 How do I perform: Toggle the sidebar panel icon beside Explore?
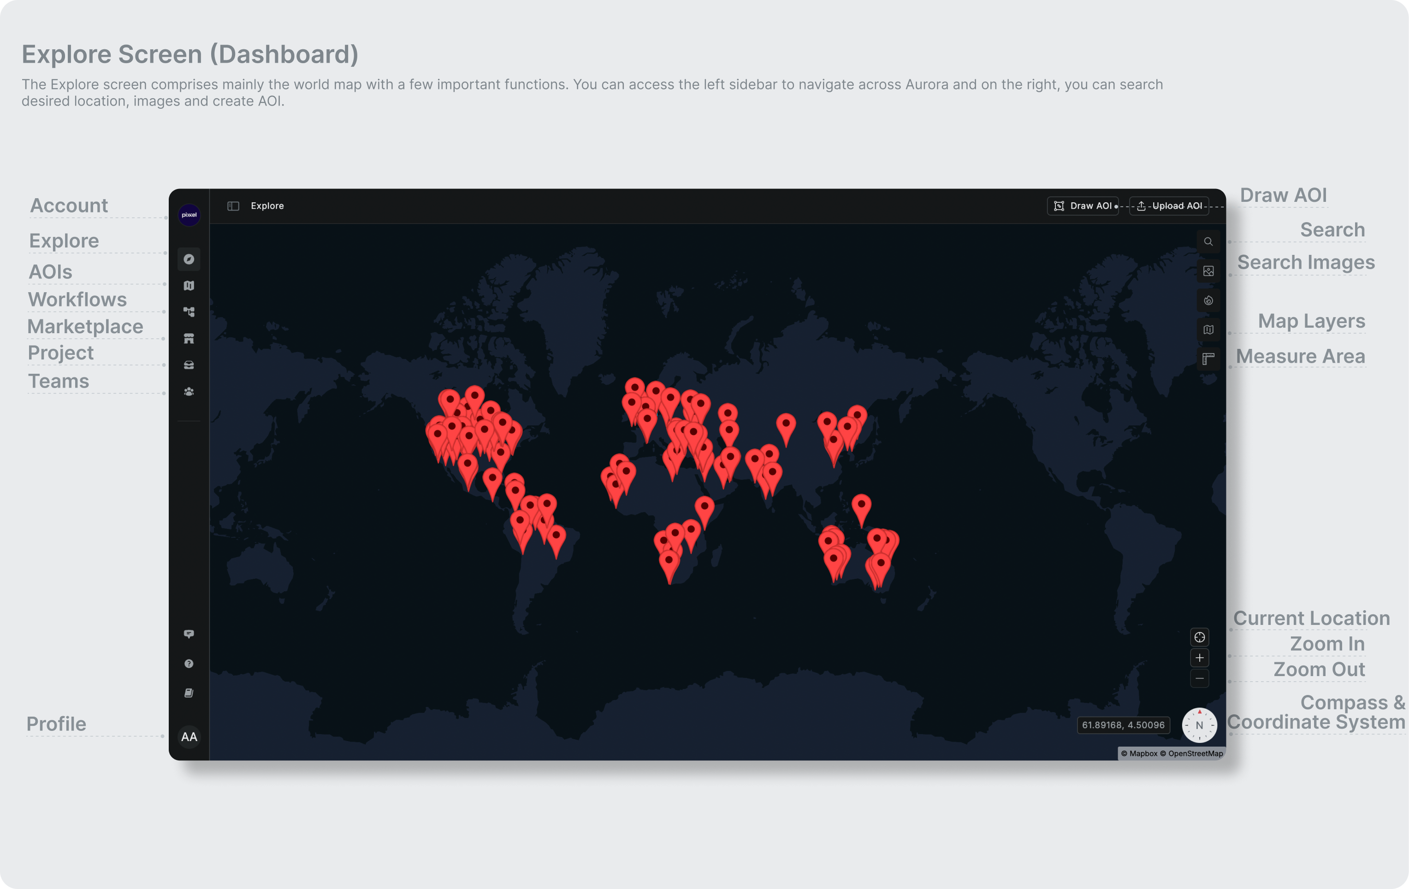point(233,206)
